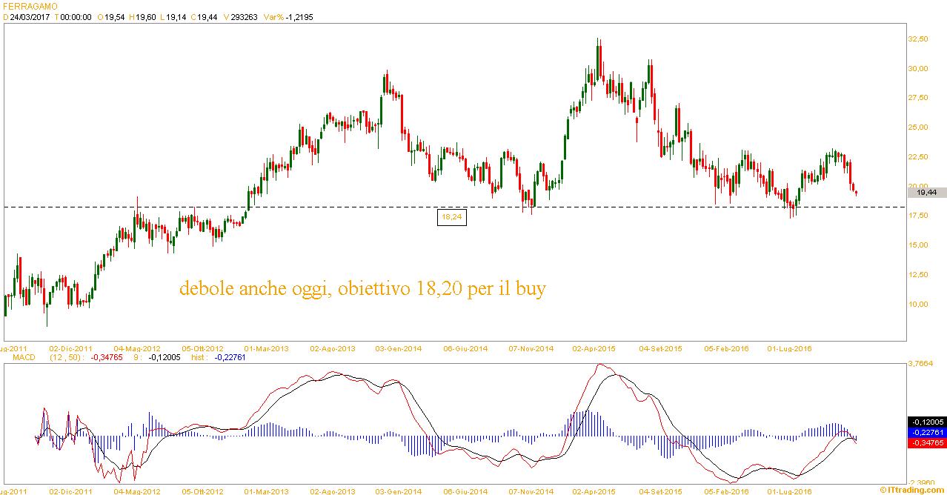Click the 01-Mar-2013 date on price chart axis
This screenshot has height=495, width=947.
[268, 348]
